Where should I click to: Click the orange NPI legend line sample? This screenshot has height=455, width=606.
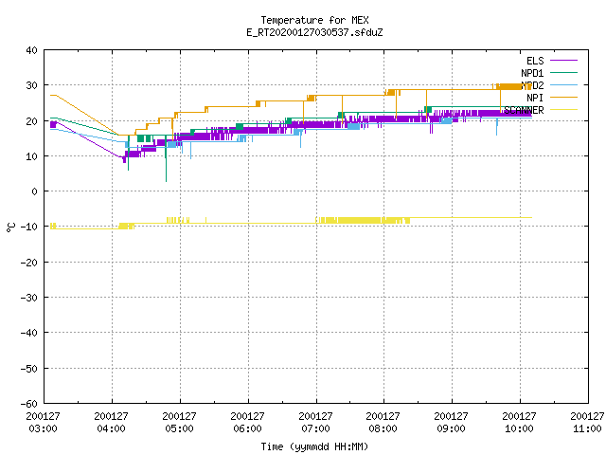(x=563, y=97)
